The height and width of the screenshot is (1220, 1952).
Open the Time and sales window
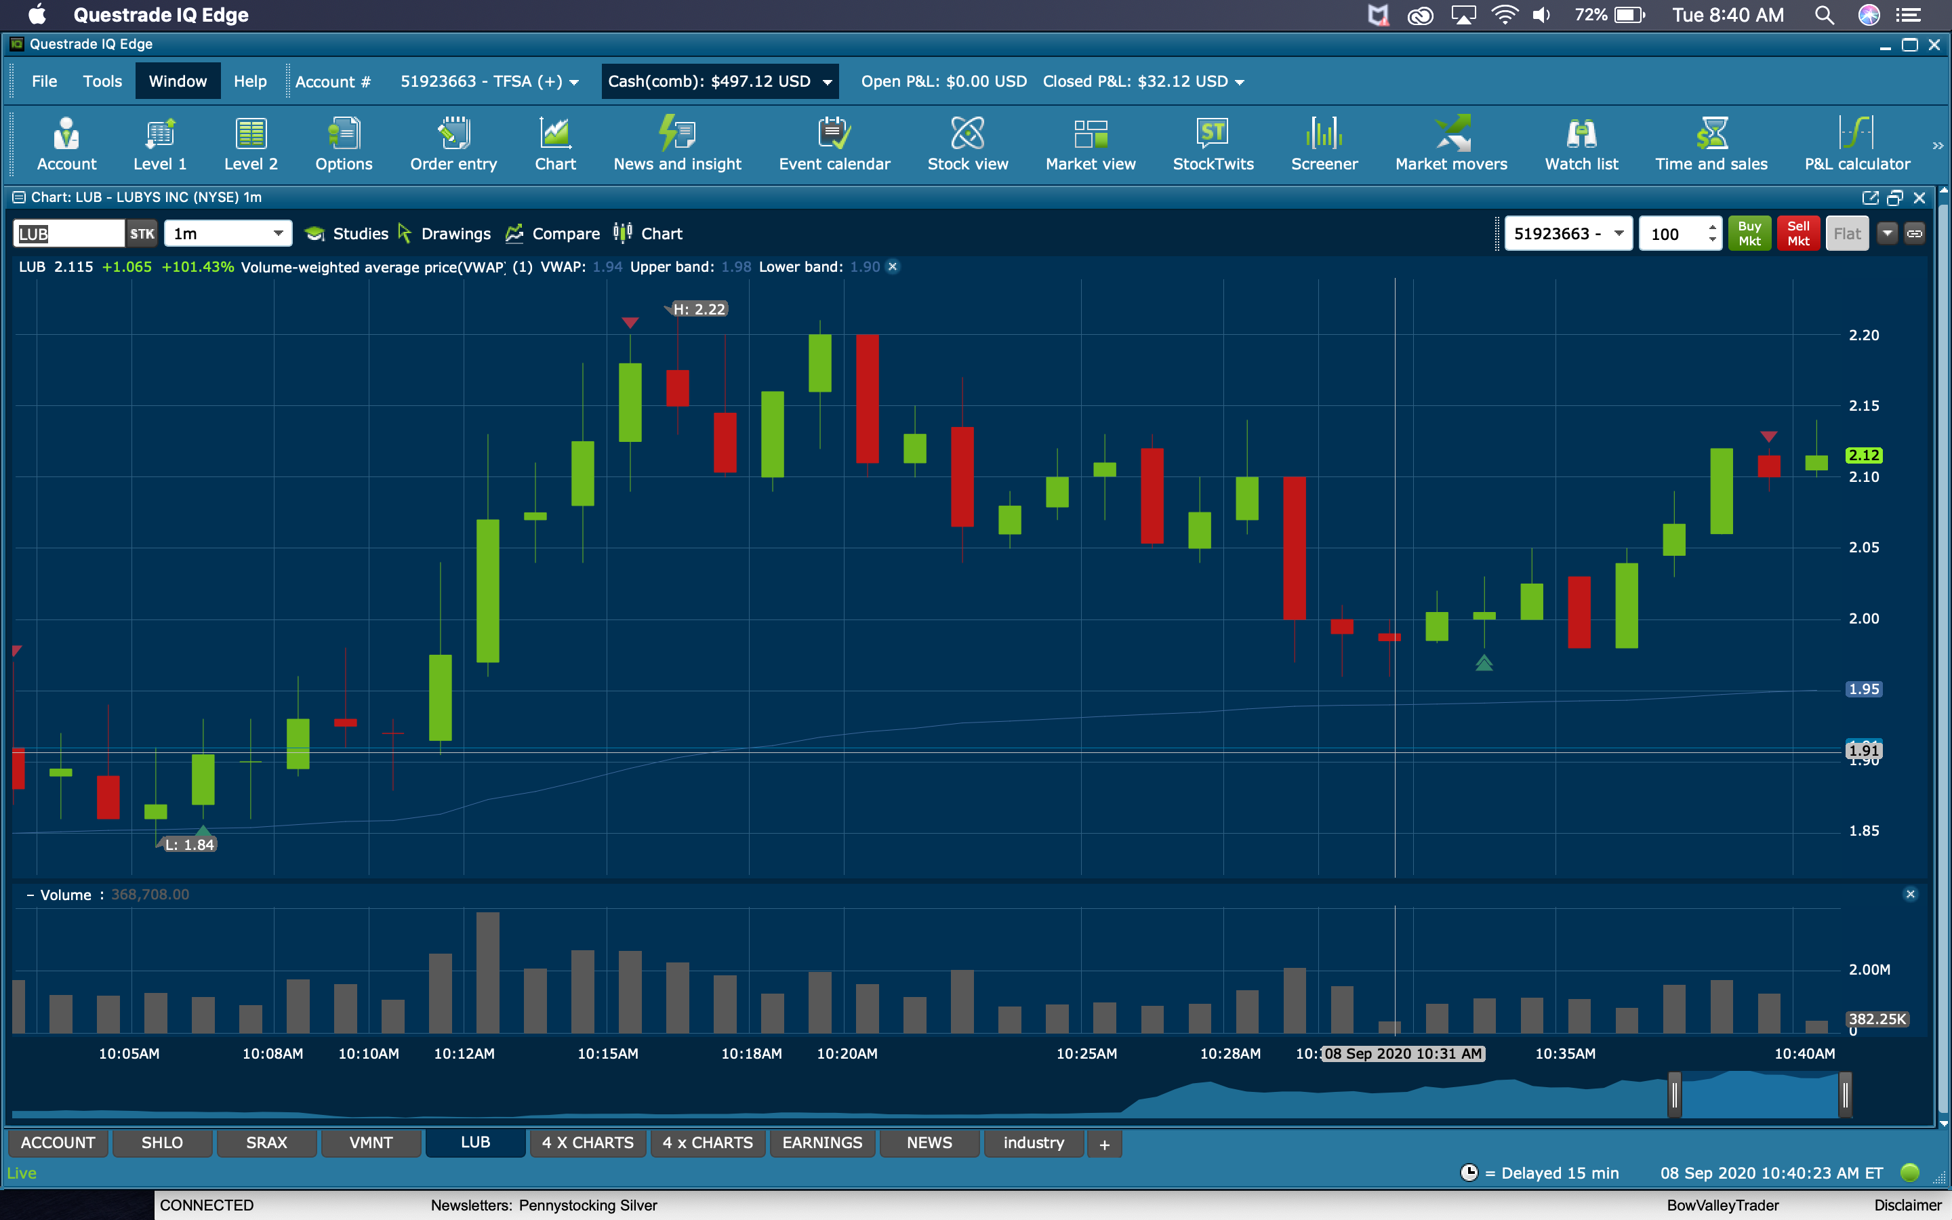[x=1711, y=144]
